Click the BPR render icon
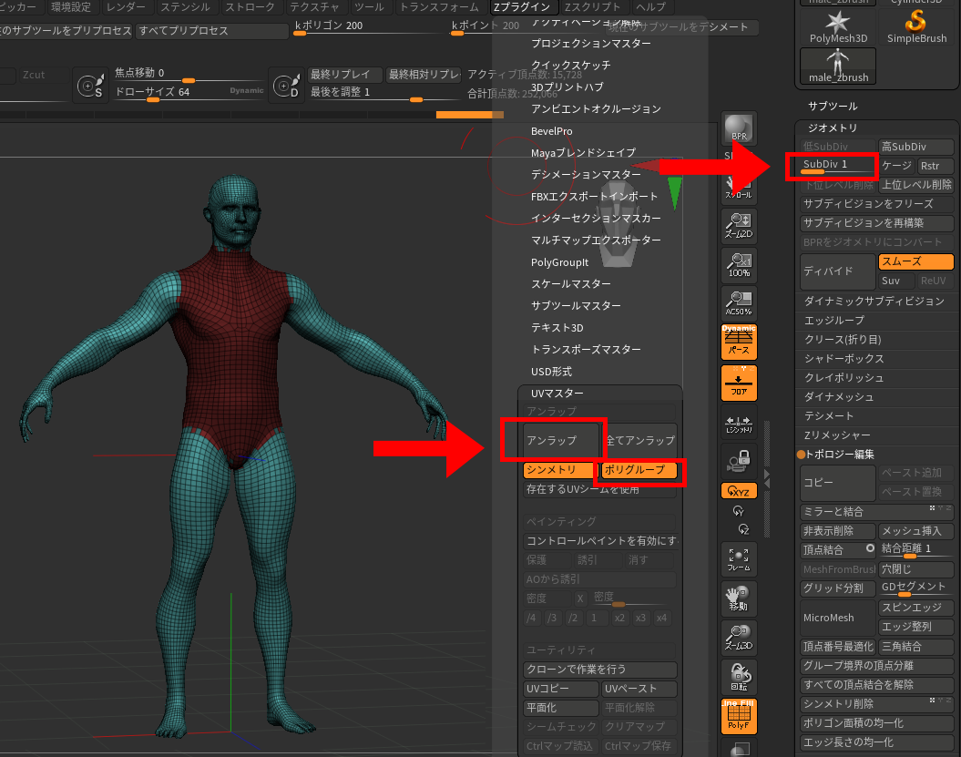 point(739,129)
